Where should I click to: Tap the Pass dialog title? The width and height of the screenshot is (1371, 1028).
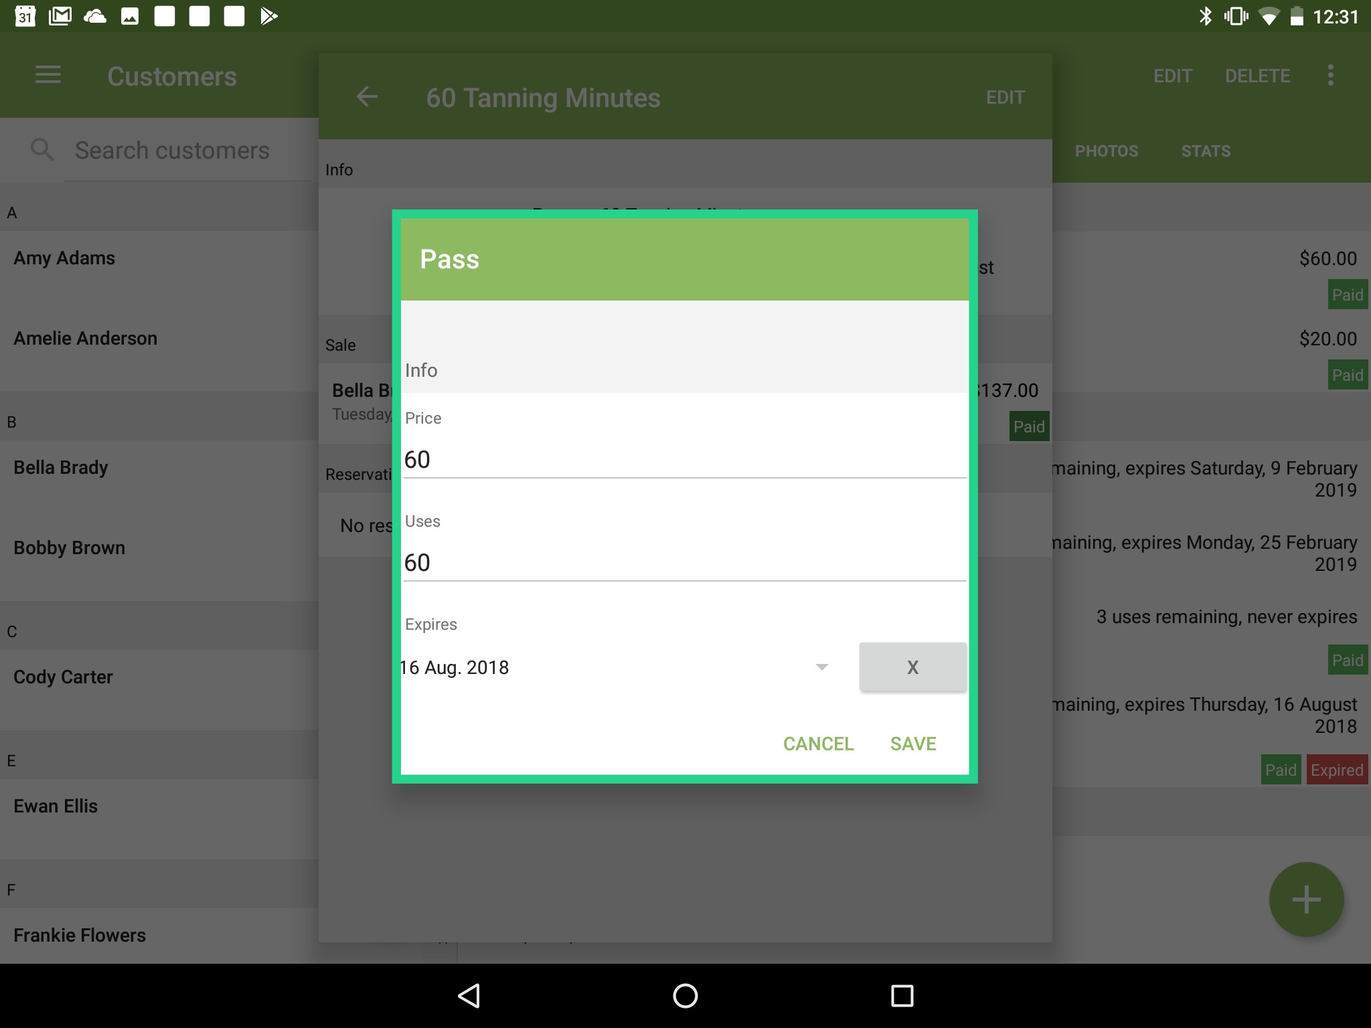point(449,260)
